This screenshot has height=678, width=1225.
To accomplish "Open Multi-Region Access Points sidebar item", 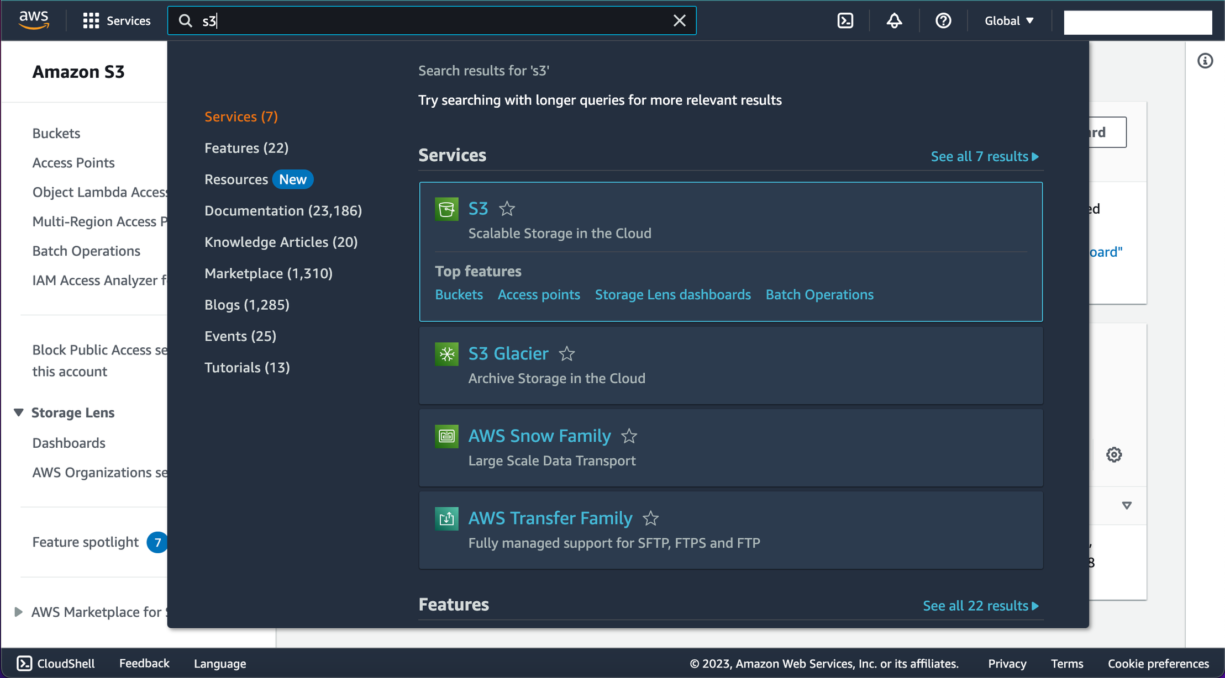I will (x=99, y=222).
